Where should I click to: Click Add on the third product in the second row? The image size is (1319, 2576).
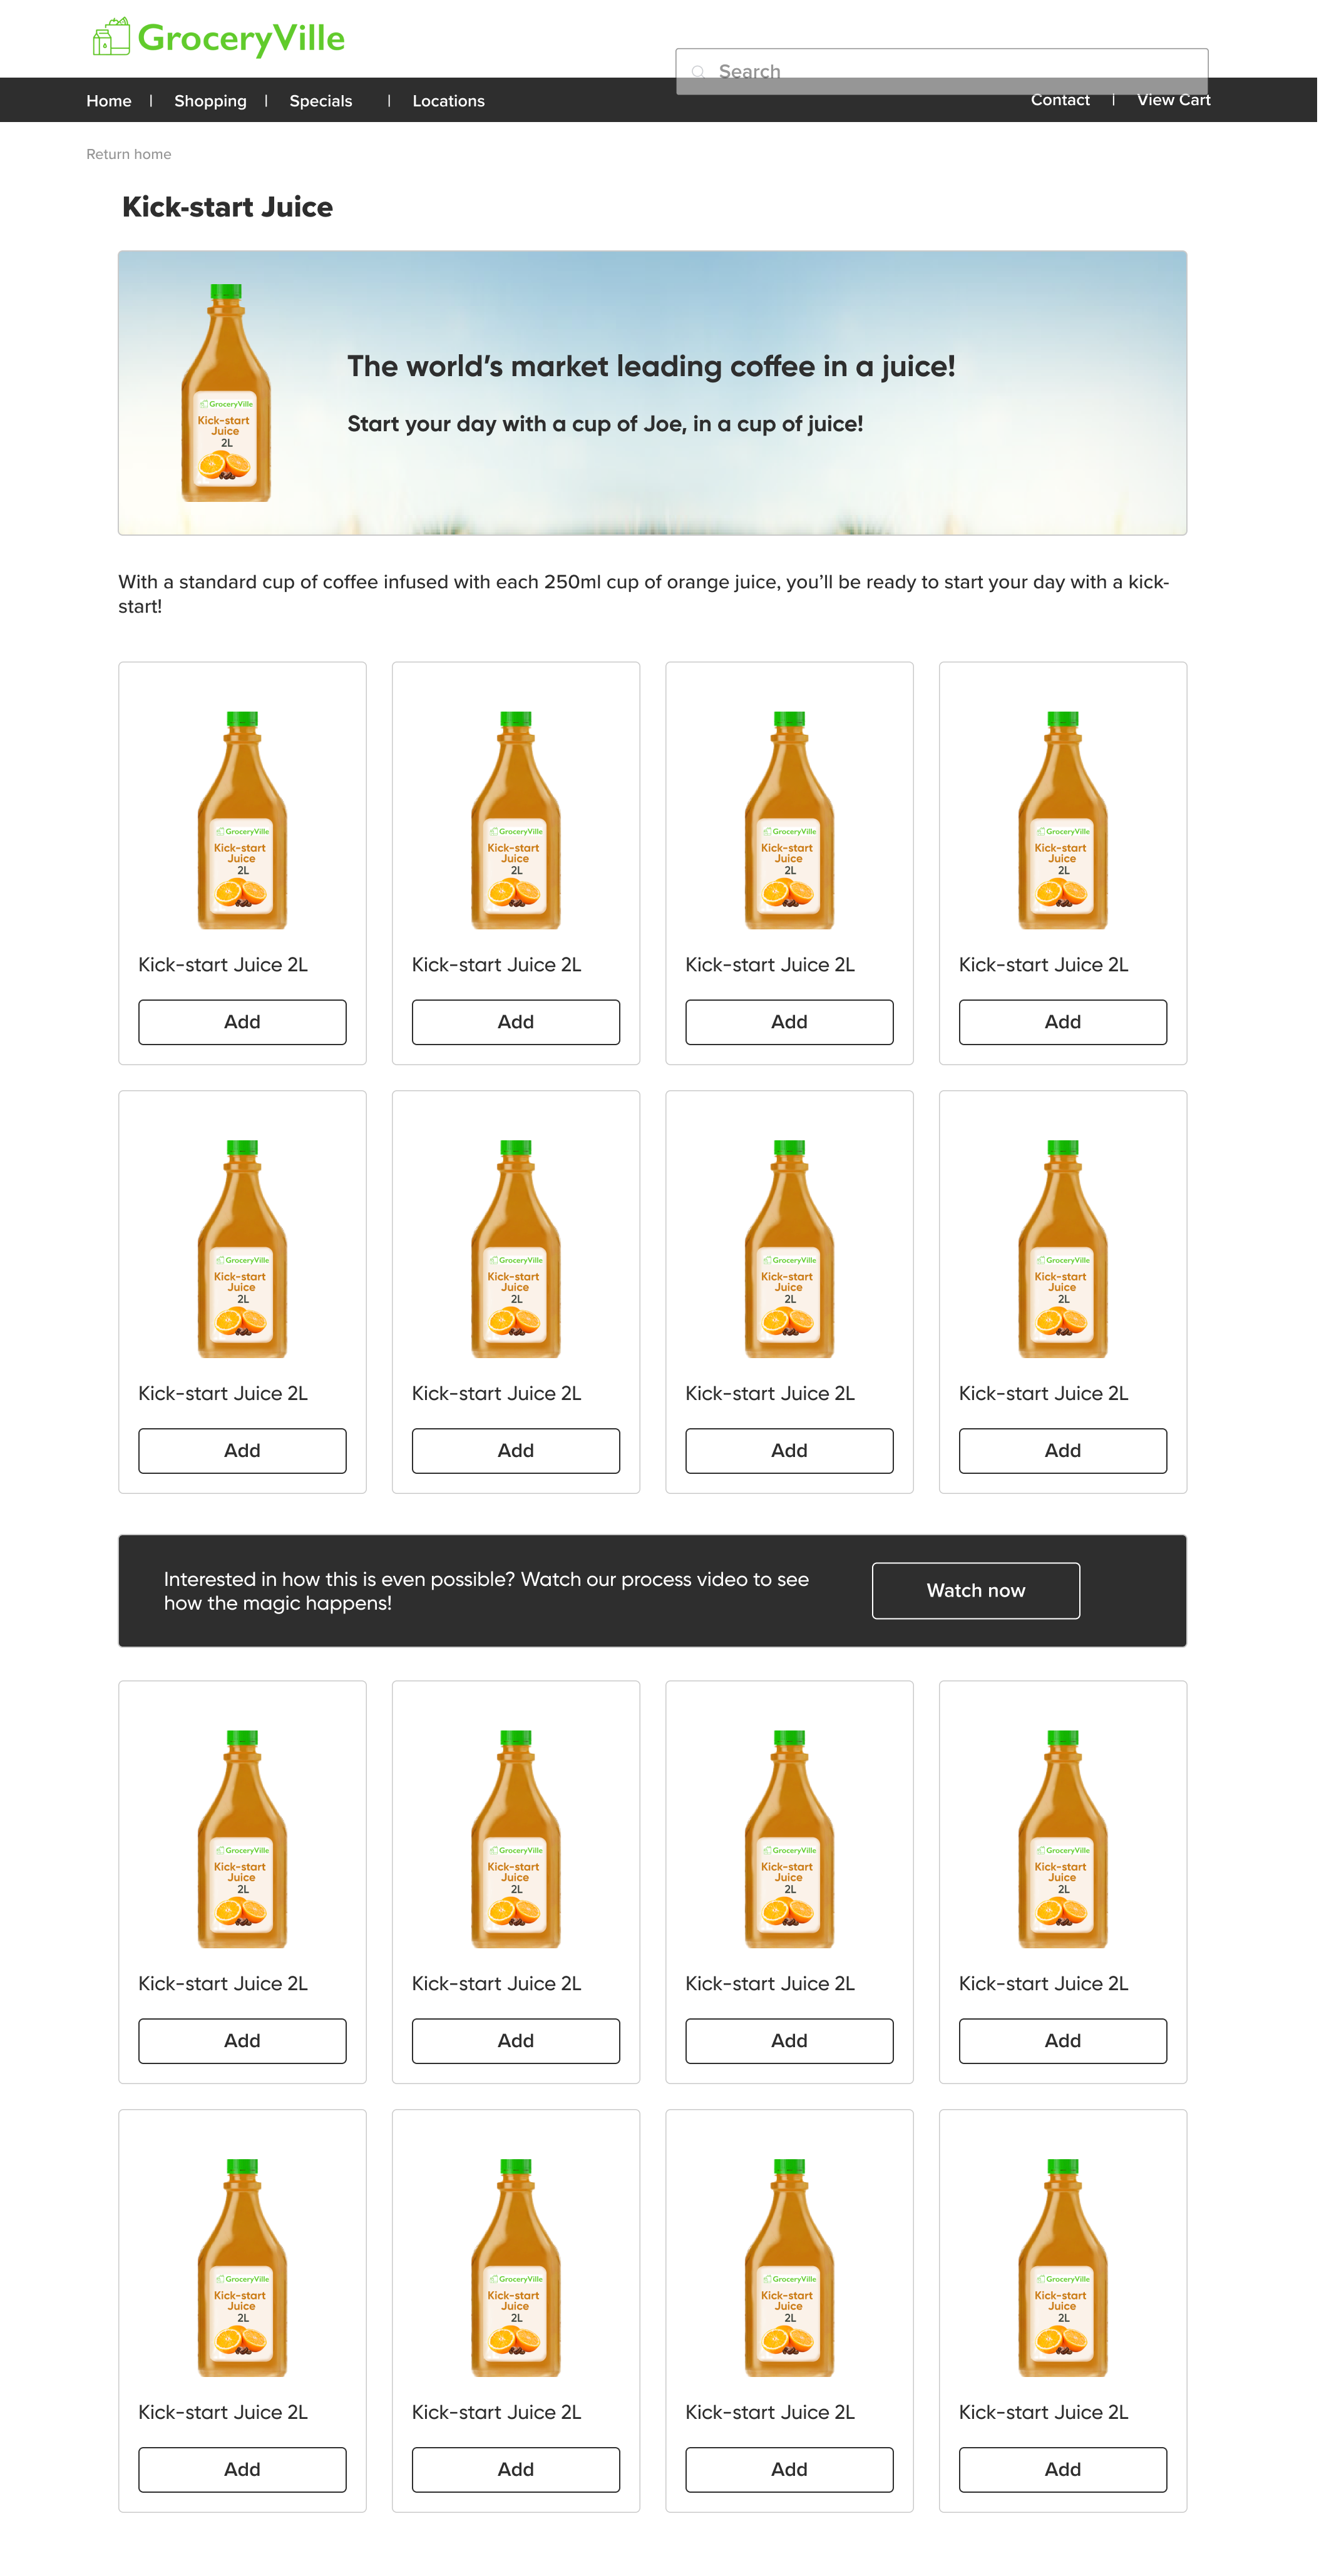coord(789,1450)
